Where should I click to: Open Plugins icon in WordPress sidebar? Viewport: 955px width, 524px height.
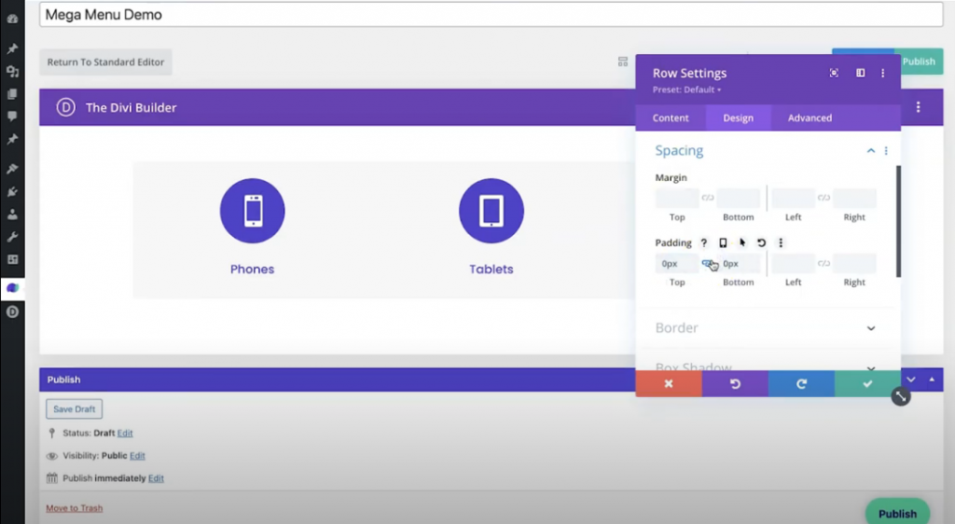[x=12, y=192]
